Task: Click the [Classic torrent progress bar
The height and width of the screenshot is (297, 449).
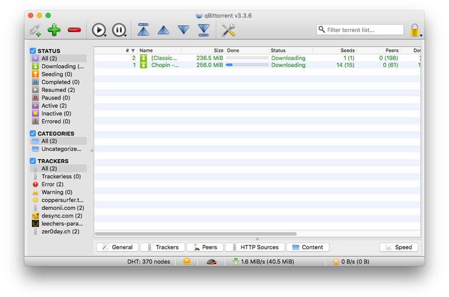Action: [x=247, y=58]
